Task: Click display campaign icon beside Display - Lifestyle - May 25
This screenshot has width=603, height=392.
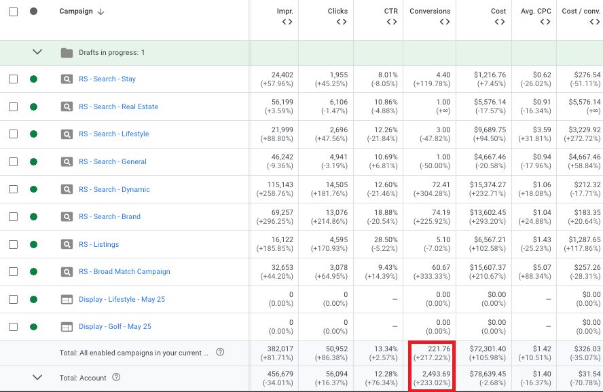Action: pos(67,299)
